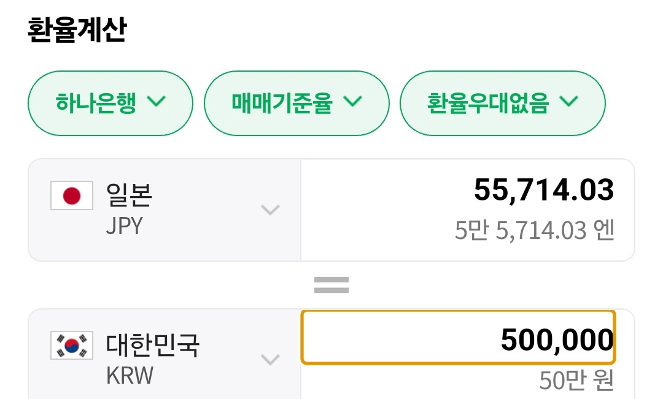
Task: Open the 환율우대없음 preferential rate dropdown
Action: coord(502,103)
